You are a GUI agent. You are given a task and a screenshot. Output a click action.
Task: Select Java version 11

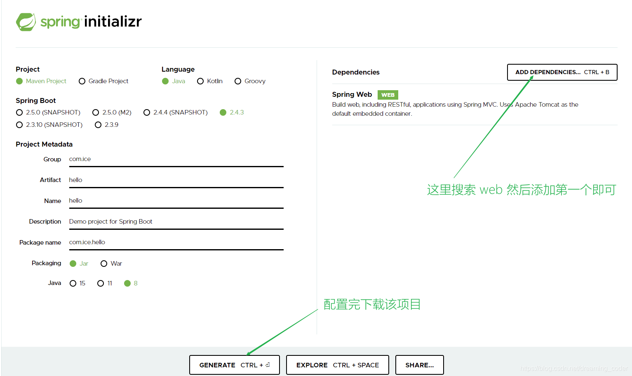(105, 283)
